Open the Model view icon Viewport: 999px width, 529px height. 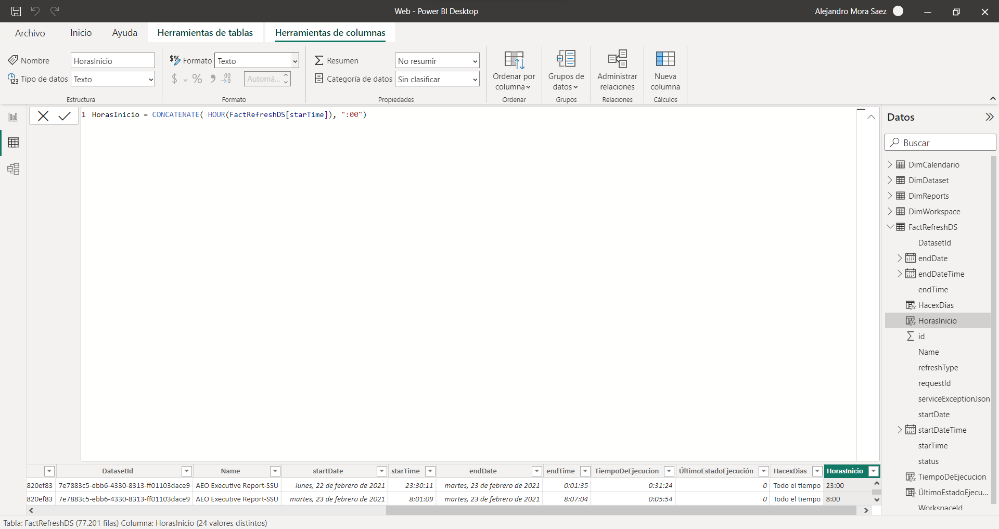13,169
